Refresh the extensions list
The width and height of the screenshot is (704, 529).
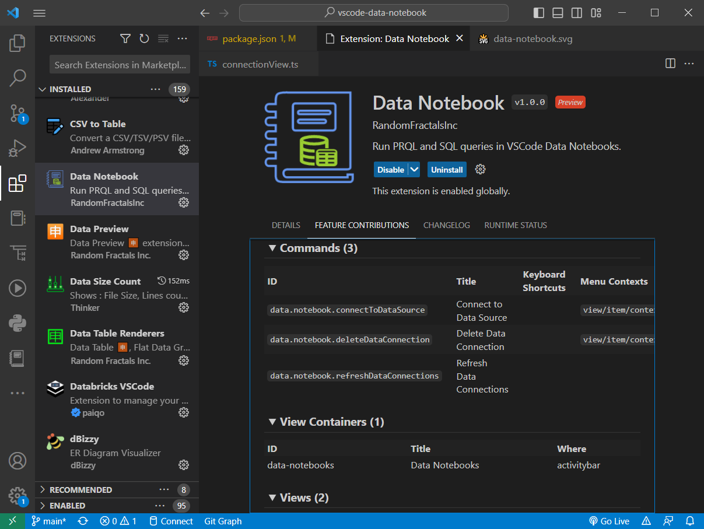point(144,38)
